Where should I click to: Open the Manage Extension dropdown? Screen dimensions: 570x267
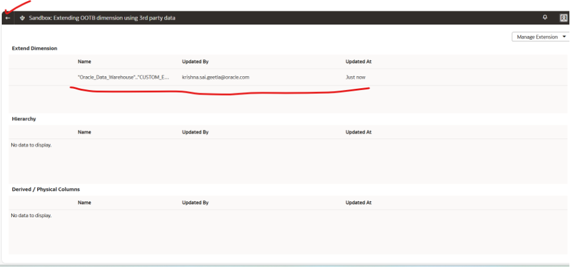click(x=540, y=37)
